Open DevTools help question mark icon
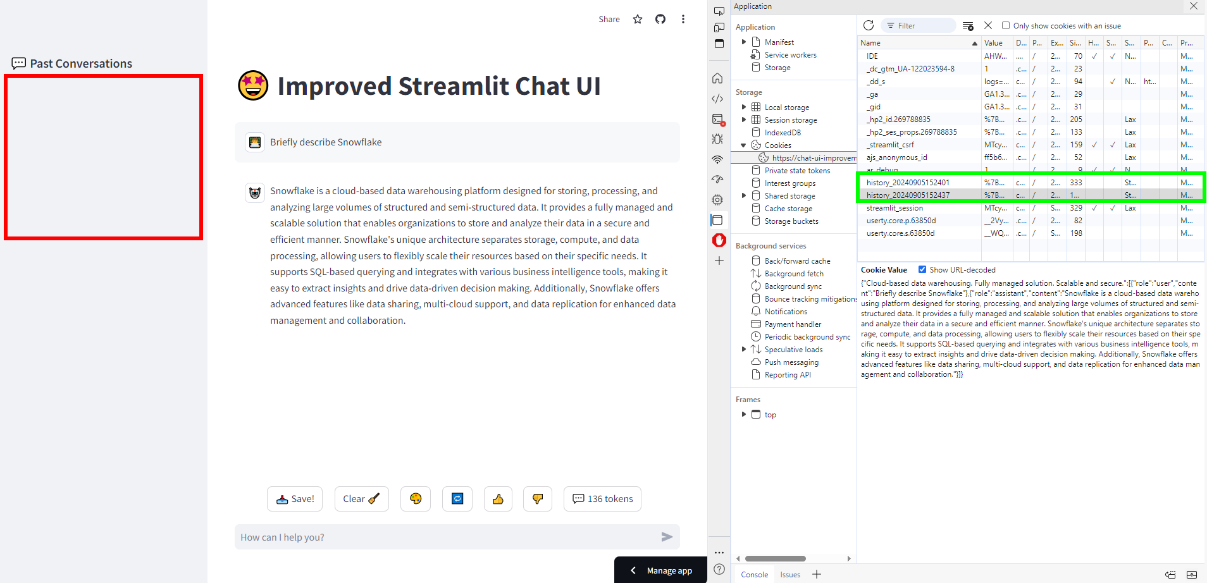The height and width of the screenshot is (583, 1207). tap(719, 569)
